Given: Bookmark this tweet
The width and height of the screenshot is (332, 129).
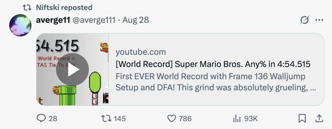Looking at the screenshot, I should pyautogui.click(x=302, y=118).
